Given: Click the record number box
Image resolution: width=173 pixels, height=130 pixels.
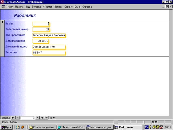Looking at the screenshot, I should coord(28,117).
